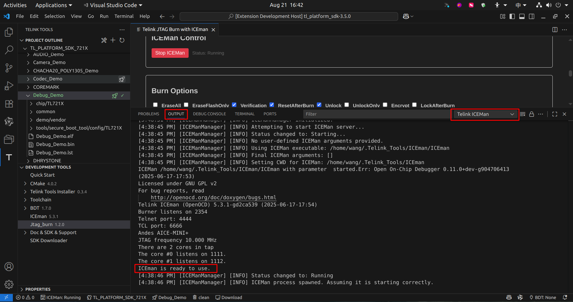Open the Telink ICEMan output channel dropdown

coord(485,114)
